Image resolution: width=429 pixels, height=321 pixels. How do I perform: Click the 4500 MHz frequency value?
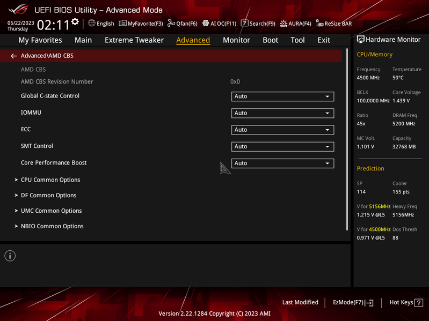coord(368,78)
